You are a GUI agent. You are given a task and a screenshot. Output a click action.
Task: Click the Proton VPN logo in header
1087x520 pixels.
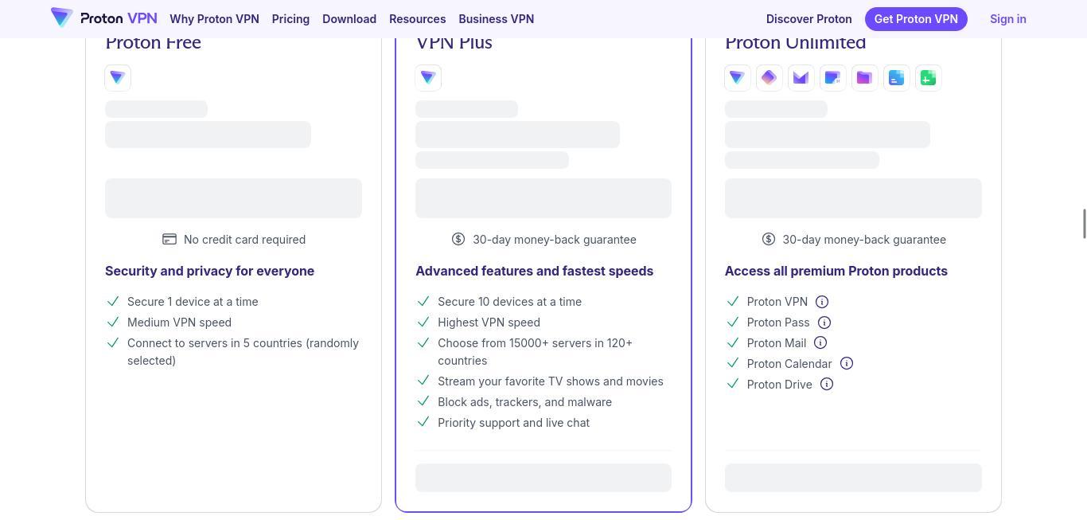pos(103,18)
